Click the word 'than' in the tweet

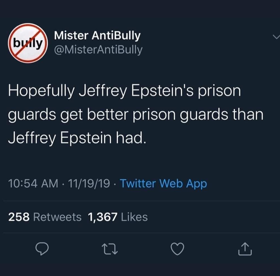point(248,114)
